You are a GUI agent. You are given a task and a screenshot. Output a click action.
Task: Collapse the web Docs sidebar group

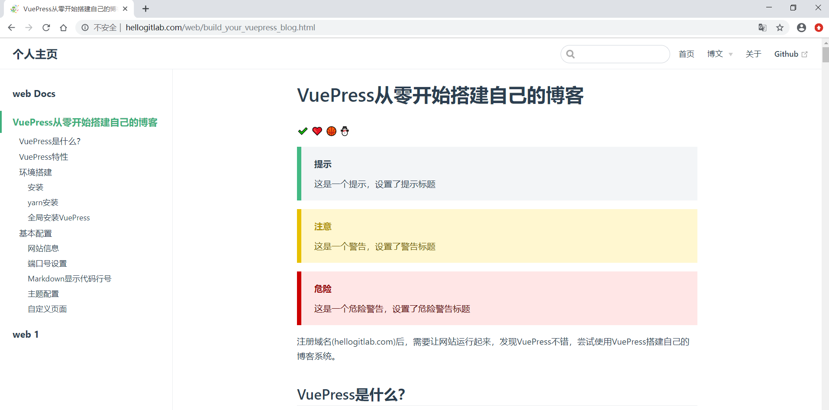tap(34, 94)
